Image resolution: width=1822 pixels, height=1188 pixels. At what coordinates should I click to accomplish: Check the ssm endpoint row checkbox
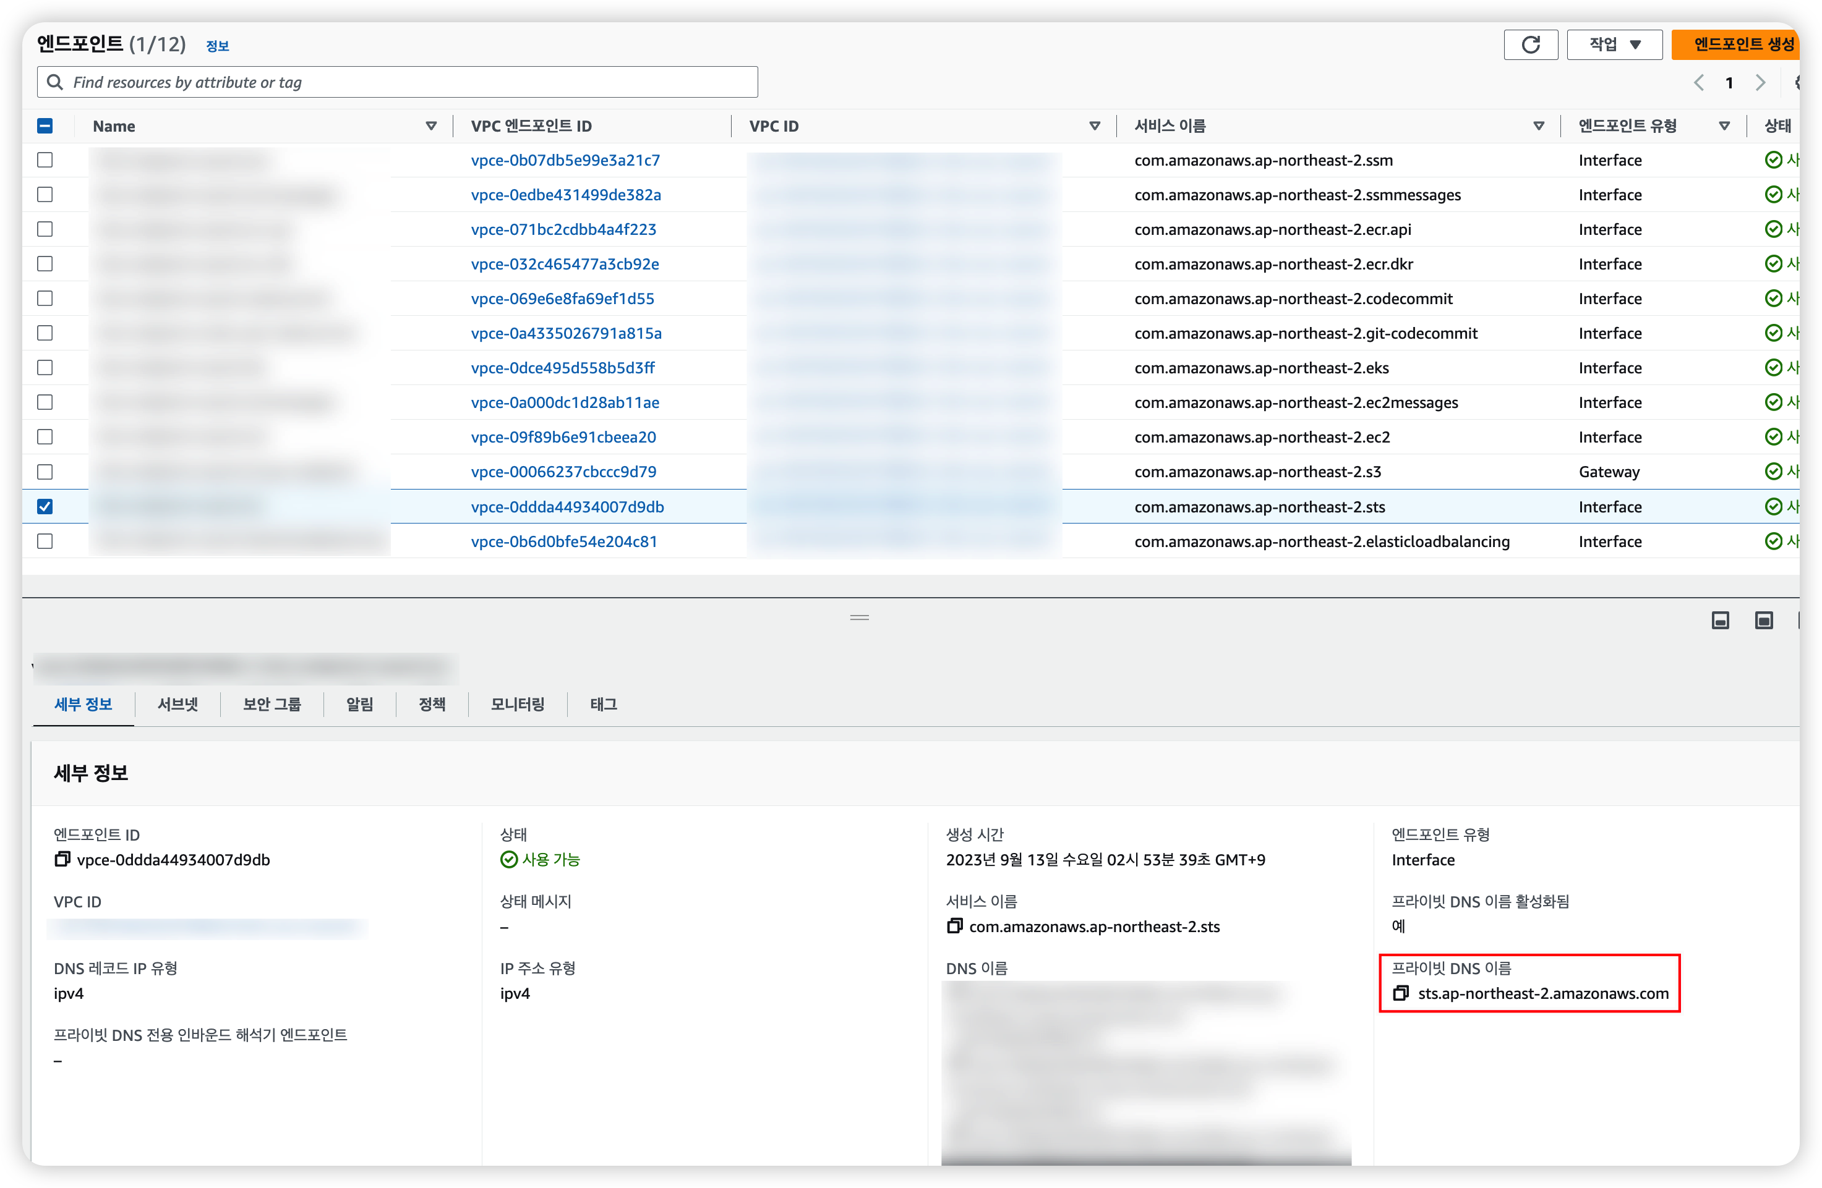(x=45, y=160)
